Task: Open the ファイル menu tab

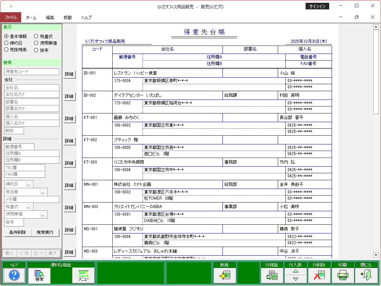Action: coord(10,17)
